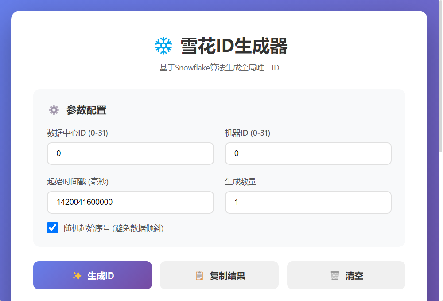Image resolution: width=443 pixels, height=301 pixels.
Task: Click the 数据中心ID (0-31) label
Action: 78,133
